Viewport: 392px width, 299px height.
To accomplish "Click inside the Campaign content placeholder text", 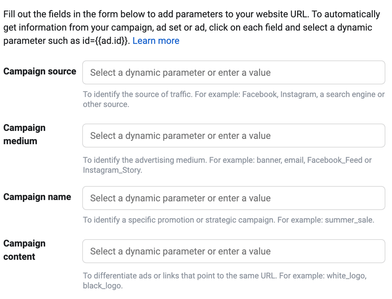I will click(x=179, y=251).
